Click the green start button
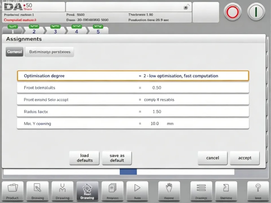 (256, 12)
